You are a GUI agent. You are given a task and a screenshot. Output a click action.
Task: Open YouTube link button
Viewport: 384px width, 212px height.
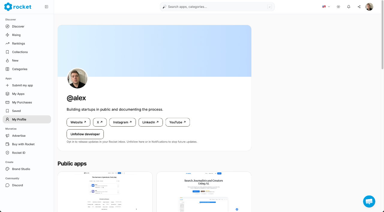(178, 122)
